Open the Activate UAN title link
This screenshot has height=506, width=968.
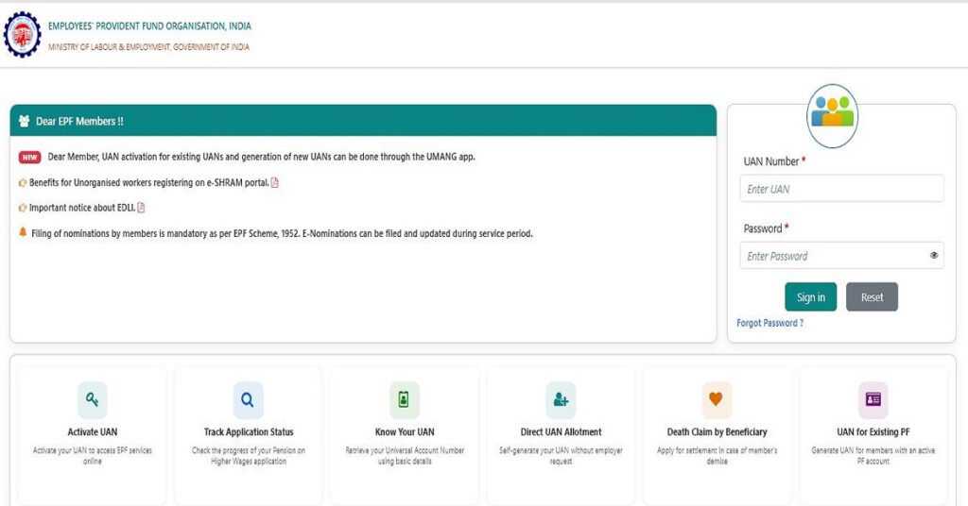92,432
